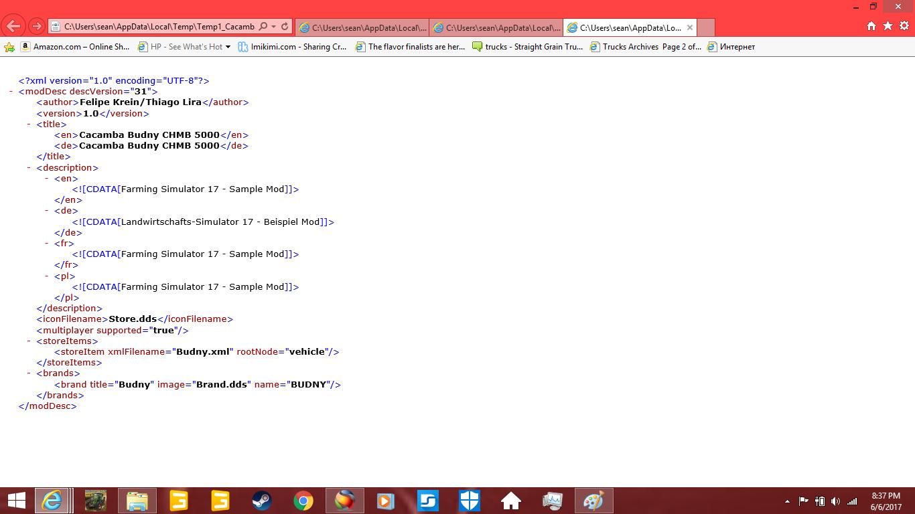Click the Add to Favorites bar star icon
915x514 pixels.
[x=9, y=47]
